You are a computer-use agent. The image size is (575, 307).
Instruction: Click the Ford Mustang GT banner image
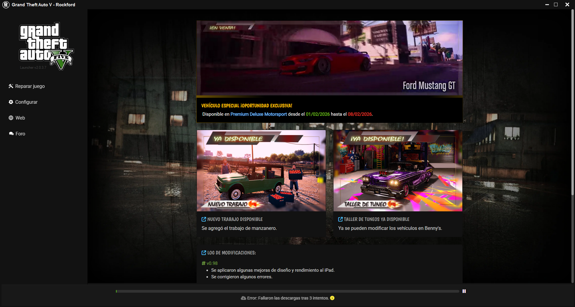329,58
